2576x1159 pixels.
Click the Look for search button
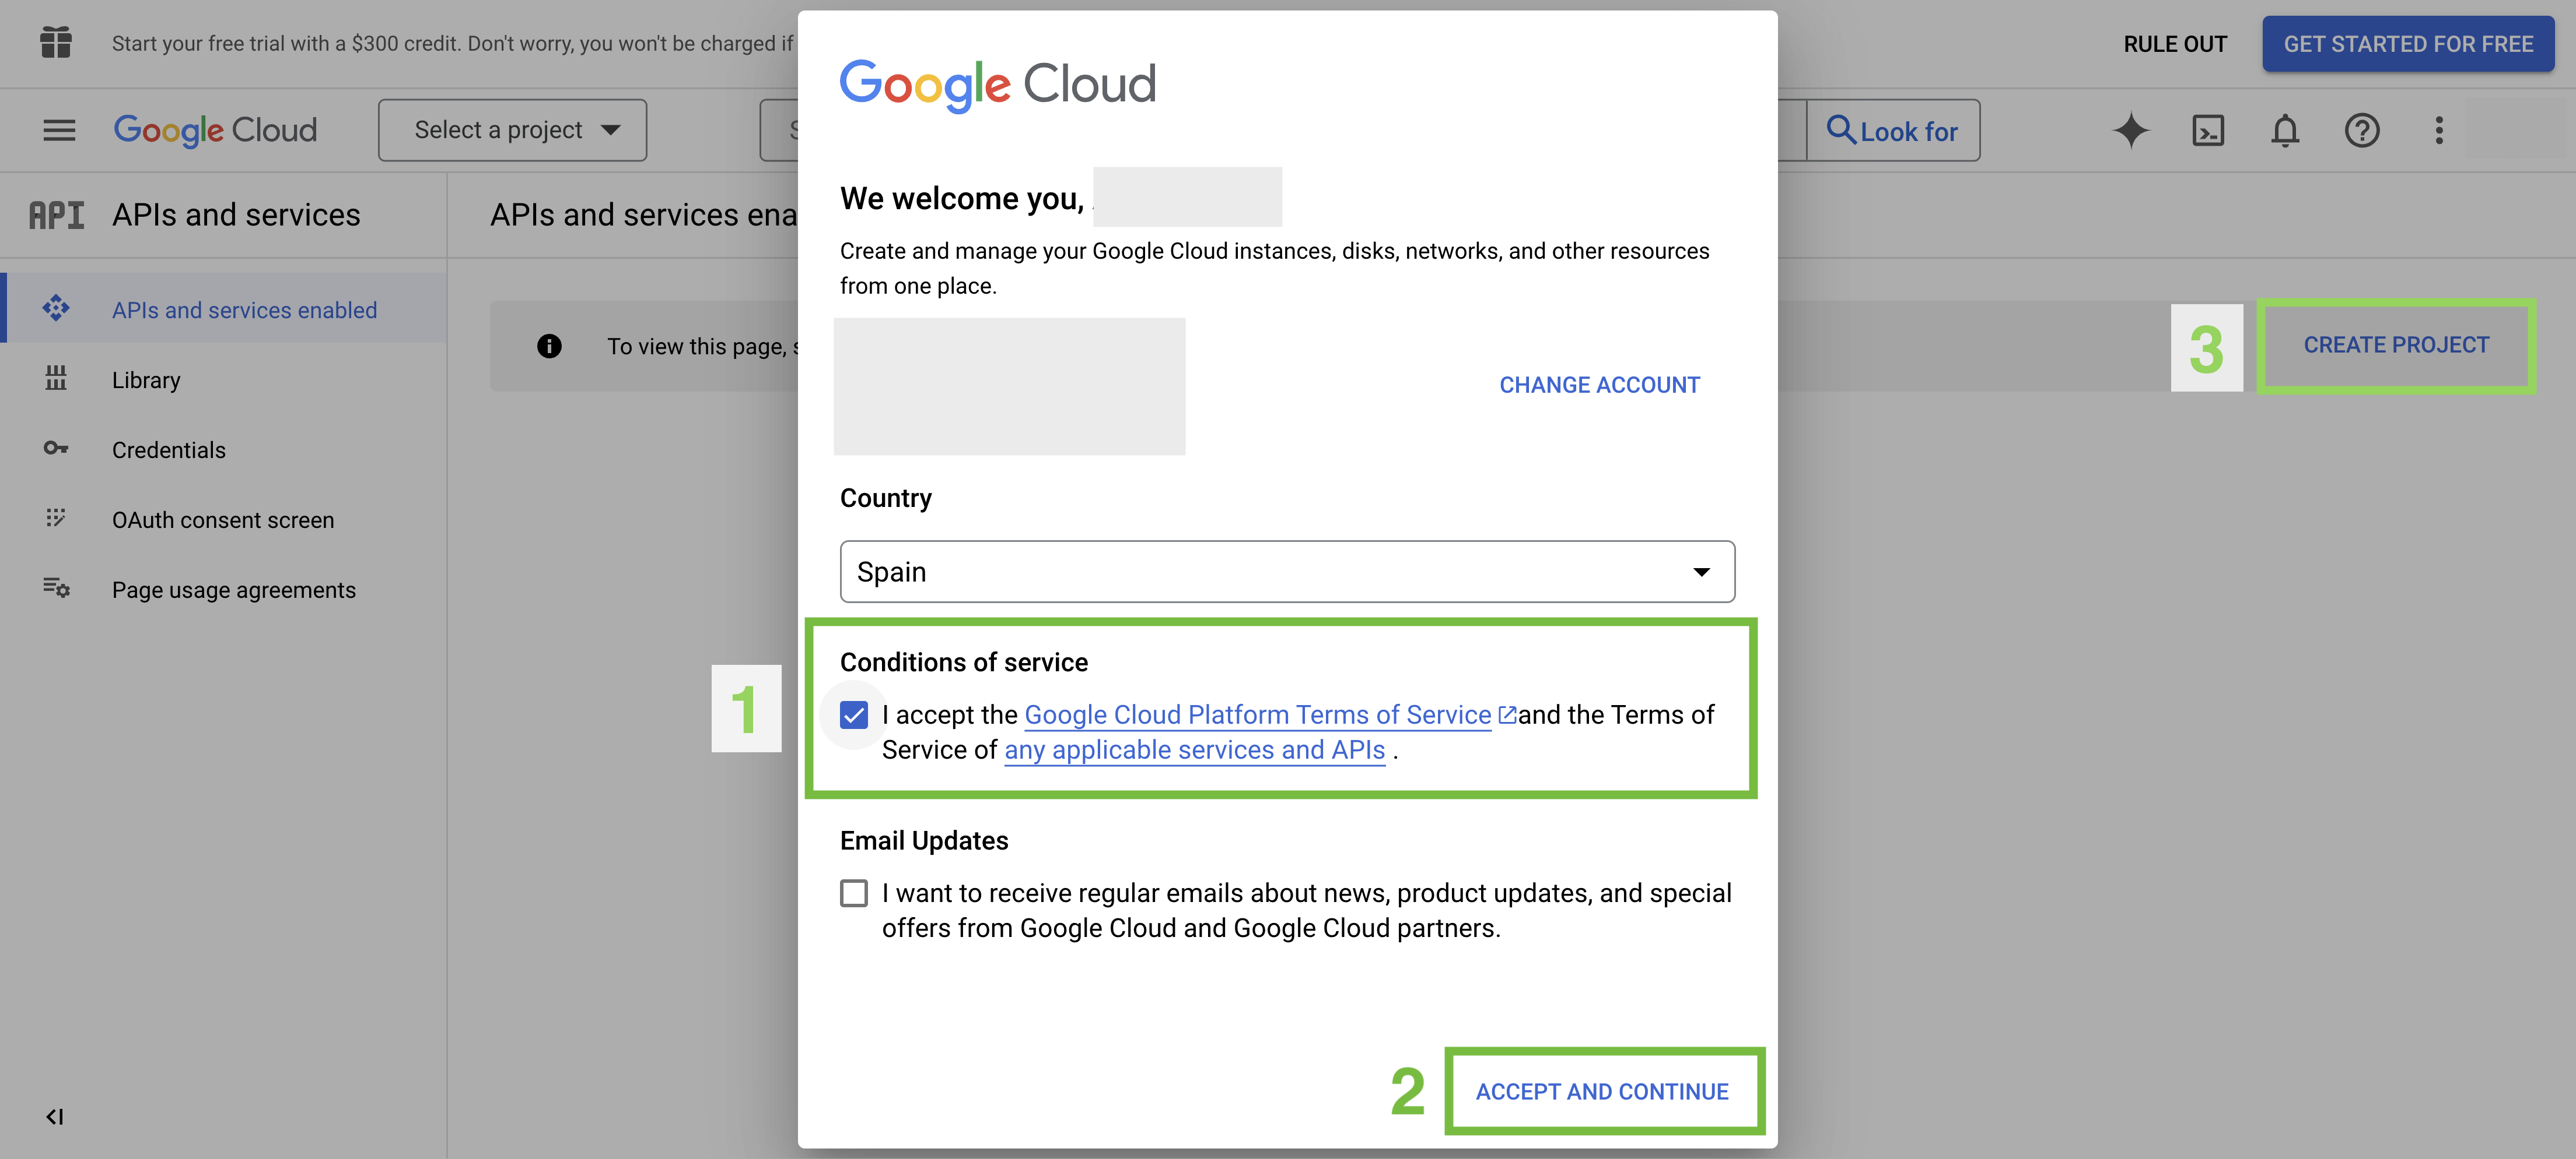tap(1893, 130)
